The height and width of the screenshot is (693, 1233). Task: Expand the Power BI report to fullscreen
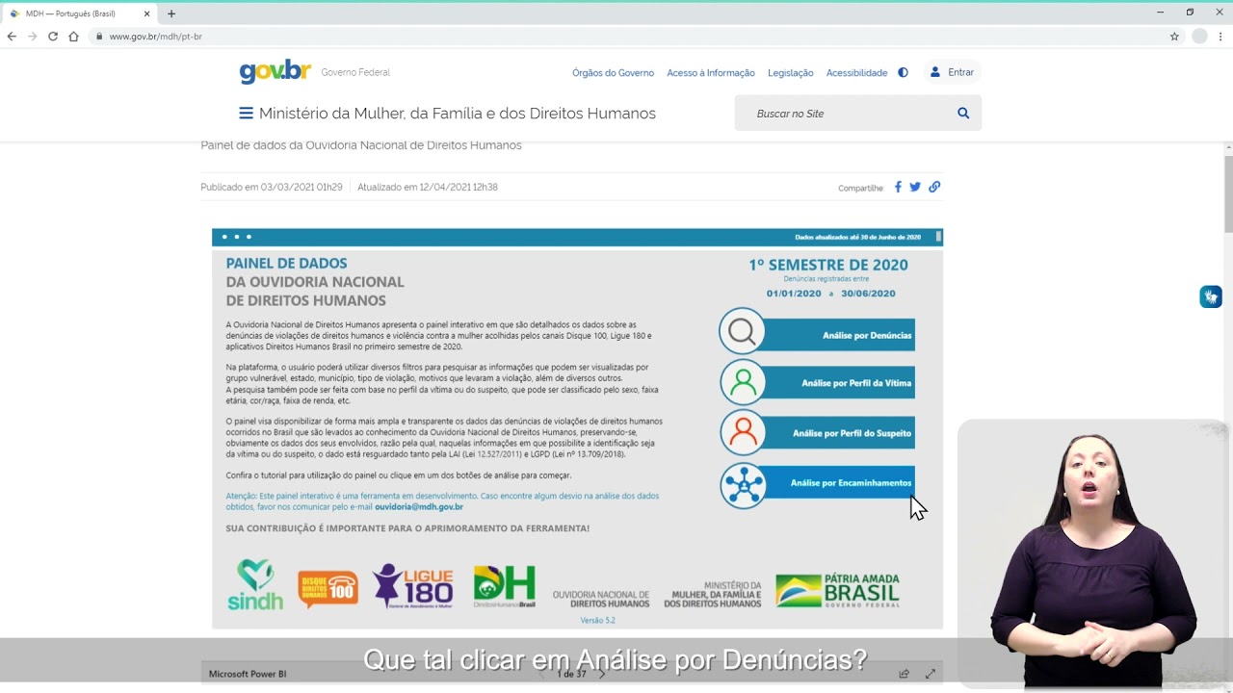point(930,674)
